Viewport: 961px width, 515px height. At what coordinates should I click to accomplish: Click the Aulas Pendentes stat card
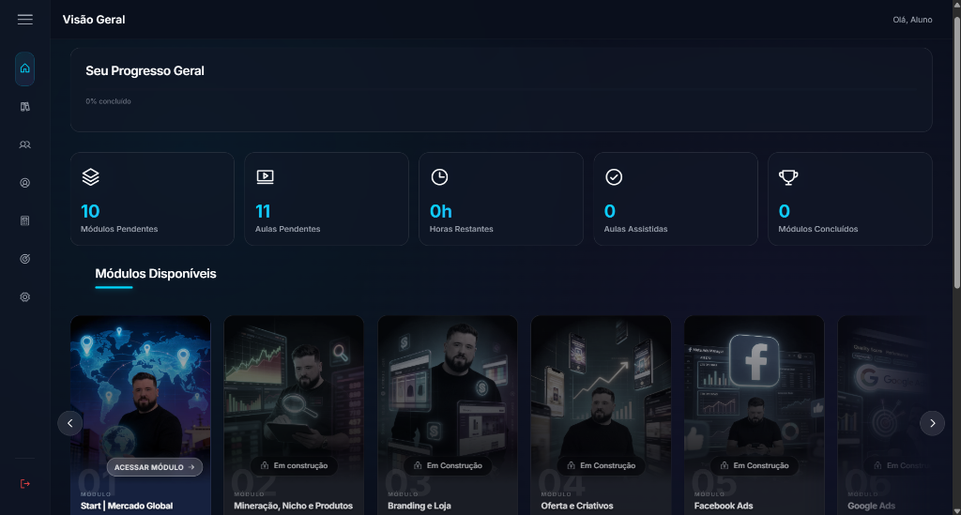[x=326, y=199]
